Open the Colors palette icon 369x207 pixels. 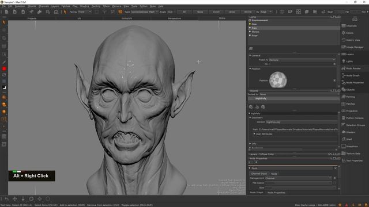tap(344, 33)
